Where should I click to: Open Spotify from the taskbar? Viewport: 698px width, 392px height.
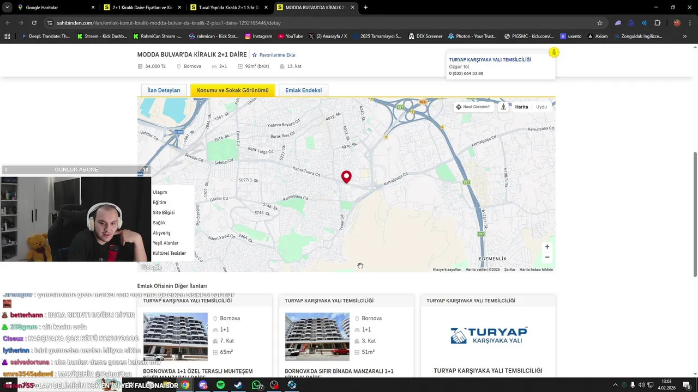pyautogui.click(x=220, y=385)
